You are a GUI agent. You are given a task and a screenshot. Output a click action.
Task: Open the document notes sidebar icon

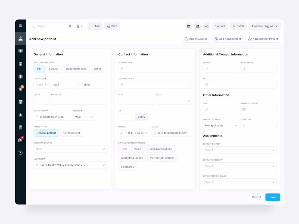click(x=20, y=127)
